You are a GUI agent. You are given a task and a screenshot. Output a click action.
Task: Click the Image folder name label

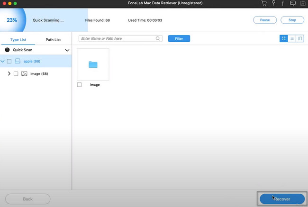95,85
